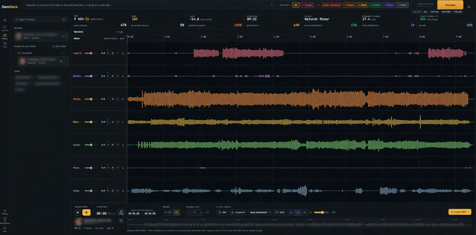Adjust the Drums volume fader

[x=91, y=99]
